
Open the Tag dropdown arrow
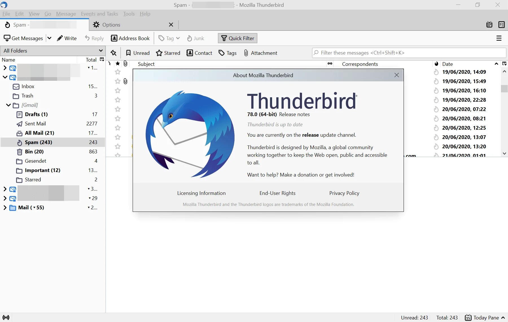pyautogui.click(x=178, y=38)
